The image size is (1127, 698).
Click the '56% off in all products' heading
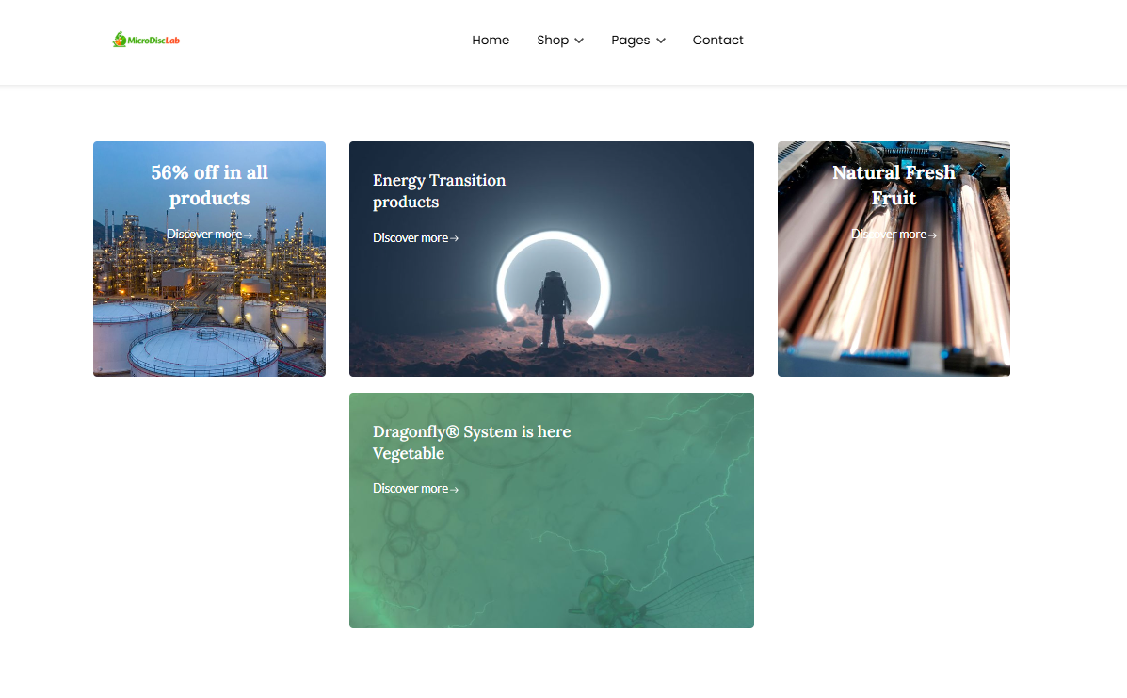pos(209,186)
